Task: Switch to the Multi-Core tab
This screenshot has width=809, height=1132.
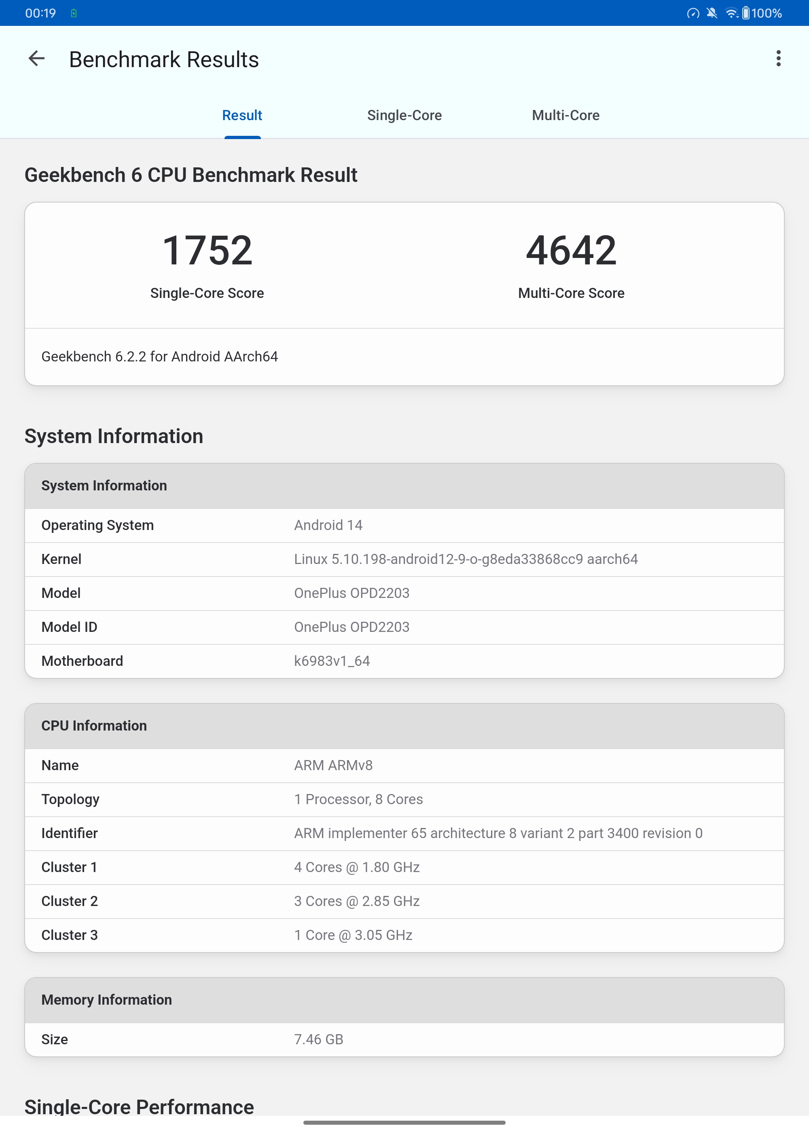Action: 565,115
